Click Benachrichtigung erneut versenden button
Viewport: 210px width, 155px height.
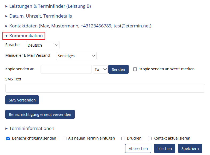click(x=40, y=114)
